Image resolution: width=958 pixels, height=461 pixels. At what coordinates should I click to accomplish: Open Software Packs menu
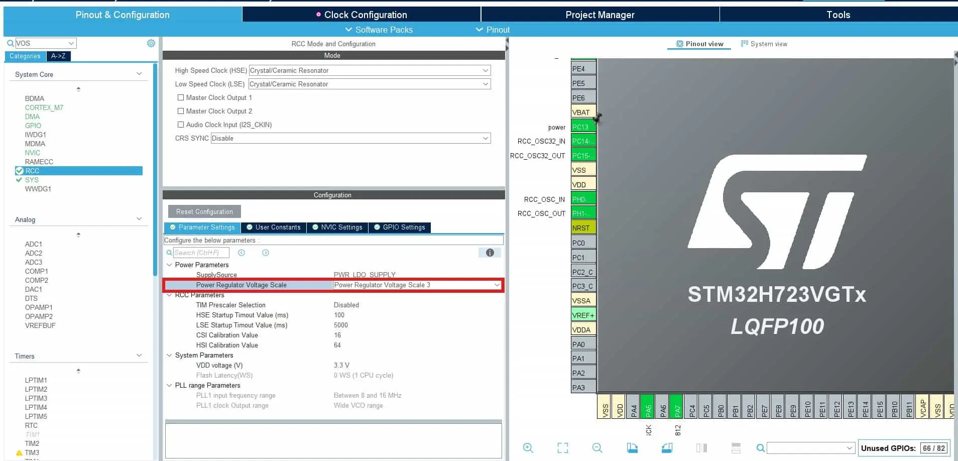coord(379,30)
